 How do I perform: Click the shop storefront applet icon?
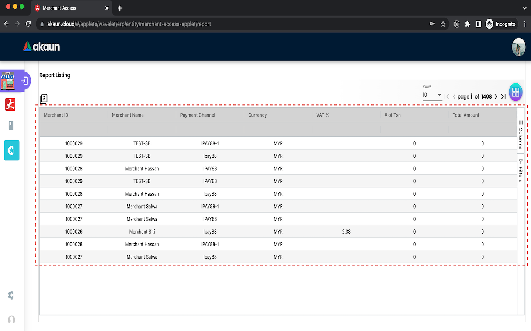pos(8,81)
